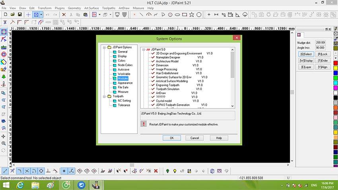Screen dimensions: 338x190
Task: Click the text 'abc' tool in left sidebar
Action: pos(4,47)
